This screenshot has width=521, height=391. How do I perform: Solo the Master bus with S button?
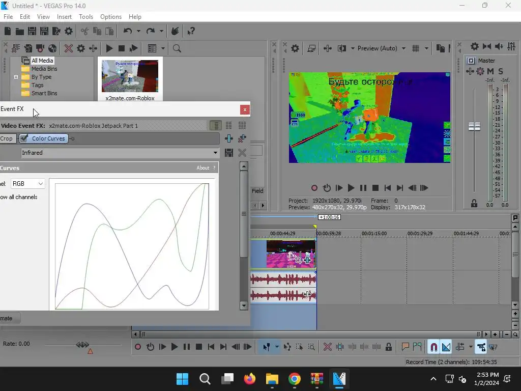(x=501, y=71)
